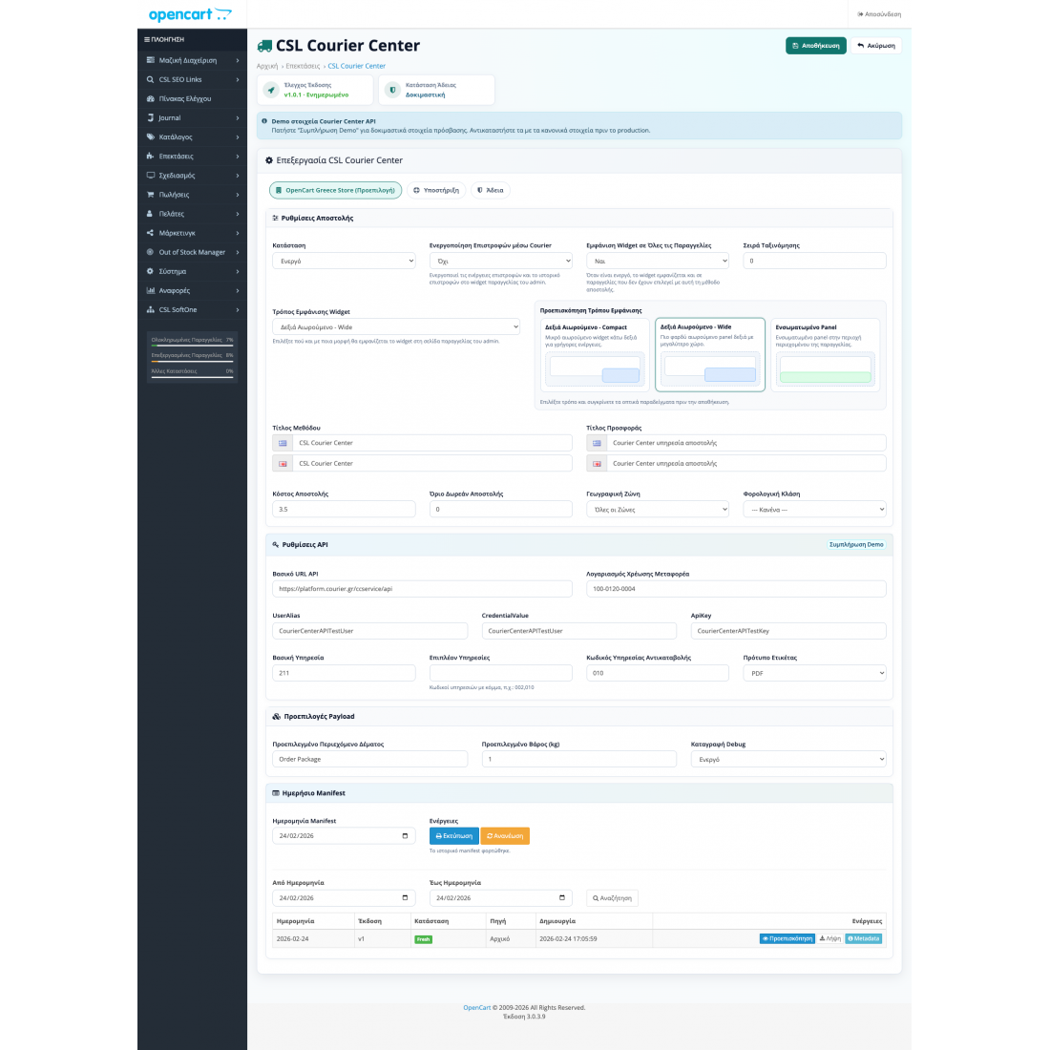Click the Πελάτες user icon

(150, 214)
